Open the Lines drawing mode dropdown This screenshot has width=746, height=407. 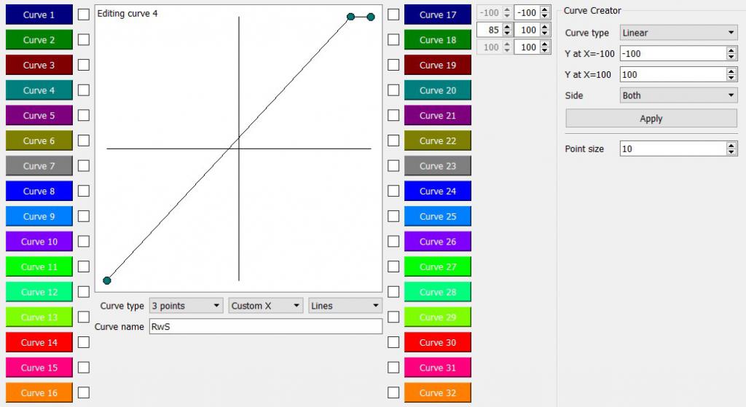click(345, 306)
